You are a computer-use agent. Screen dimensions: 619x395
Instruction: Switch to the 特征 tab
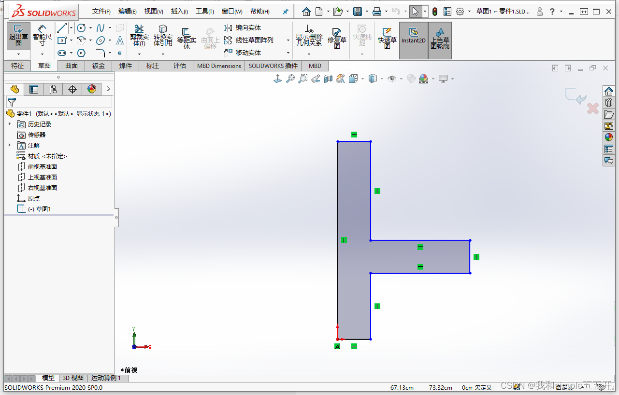point(17,66)
